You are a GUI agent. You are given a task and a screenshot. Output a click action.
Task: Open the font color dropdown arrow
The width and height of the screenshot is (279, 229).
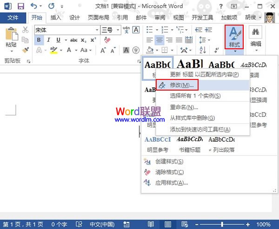(x=75, y=50)
